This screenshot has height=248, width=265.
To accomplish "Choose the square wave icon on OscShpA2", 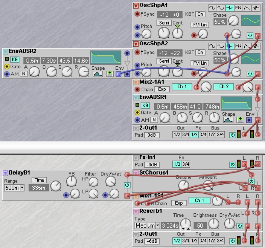I will [256, 46].
